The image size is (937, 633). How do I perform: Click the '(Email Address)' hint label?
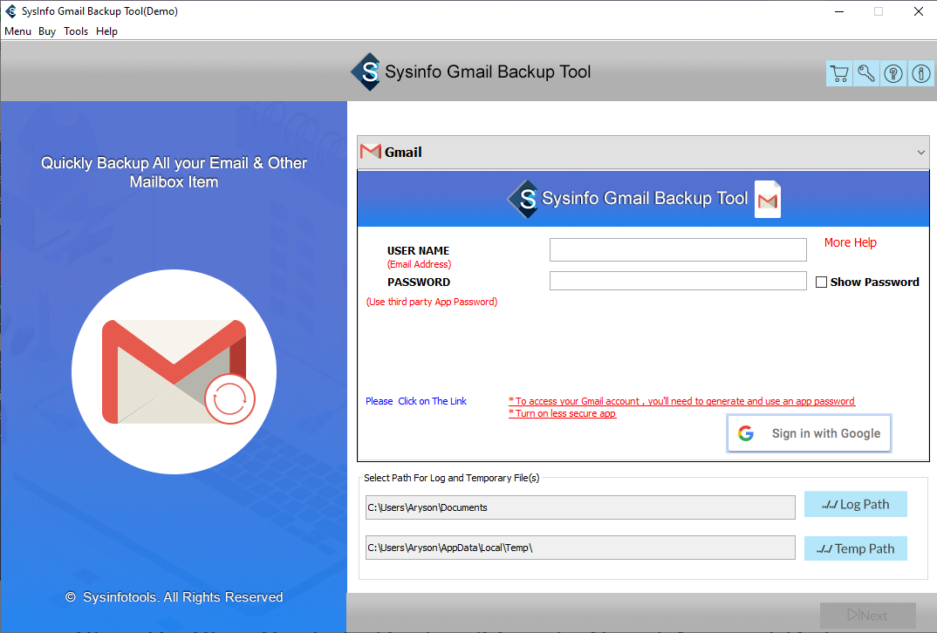(x=419, y=264)
